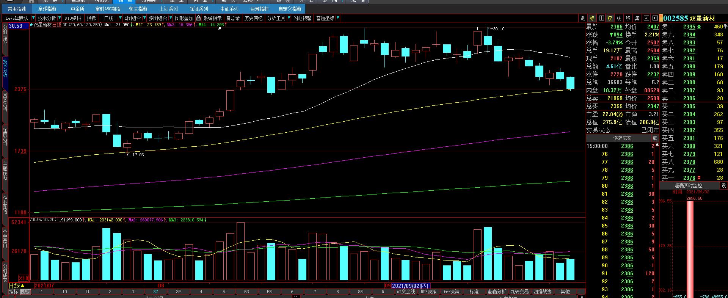Image resolution: width=728 pixels, height=298 pixels.
Task: Click the 移 move icon
Action: click(x=628, y=18)
